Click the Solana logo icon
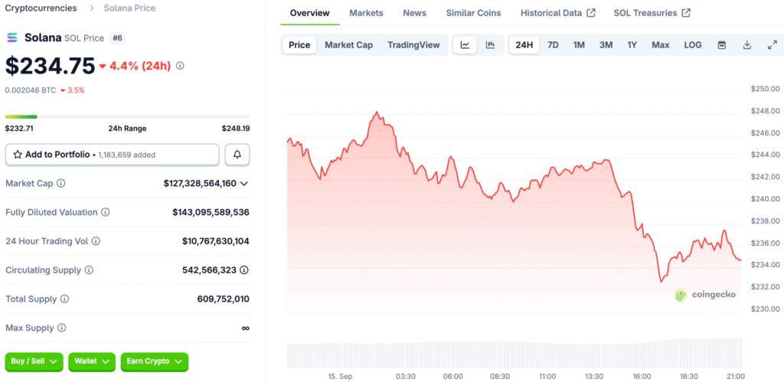The height and width of the screenshot is (382, 784). pos(12,38)
